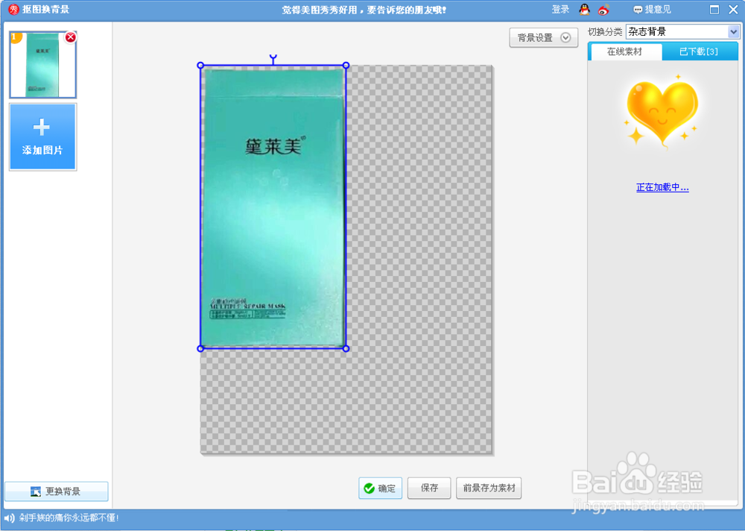
Task: Click the green product box on canvas
Action: [x=273, y=207]
